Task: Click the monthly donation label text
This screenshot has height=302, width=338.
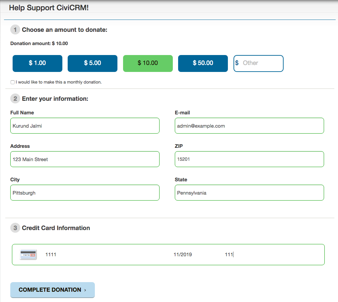Action: point(59,82)
